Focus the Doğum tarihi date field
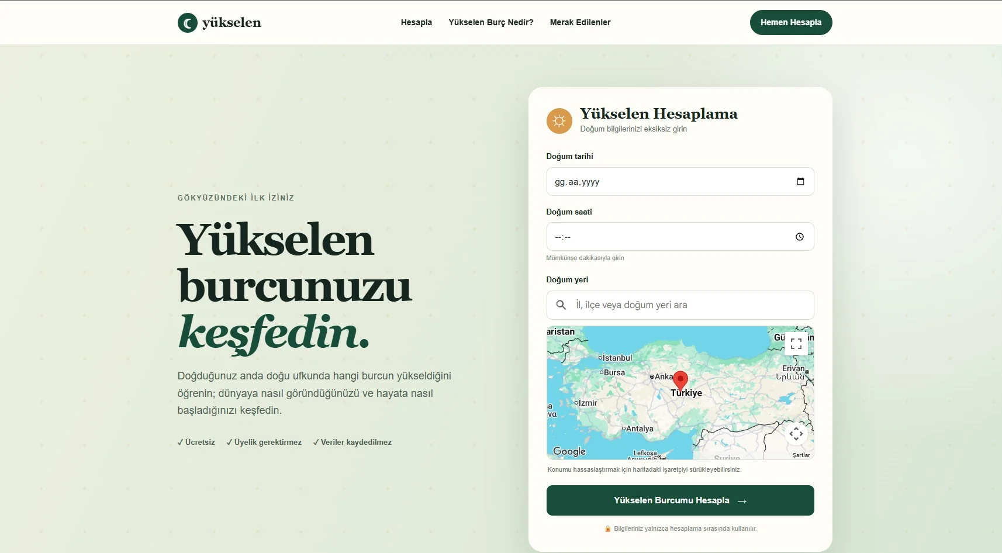The width and height of the screenshot is (1002, 553). pyautogui.click(x=680, y=182)
